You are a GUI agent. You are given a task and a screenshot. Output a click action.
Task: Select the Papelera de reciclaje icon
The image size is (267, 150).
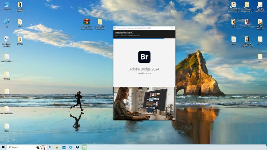[x=7, y=41]
